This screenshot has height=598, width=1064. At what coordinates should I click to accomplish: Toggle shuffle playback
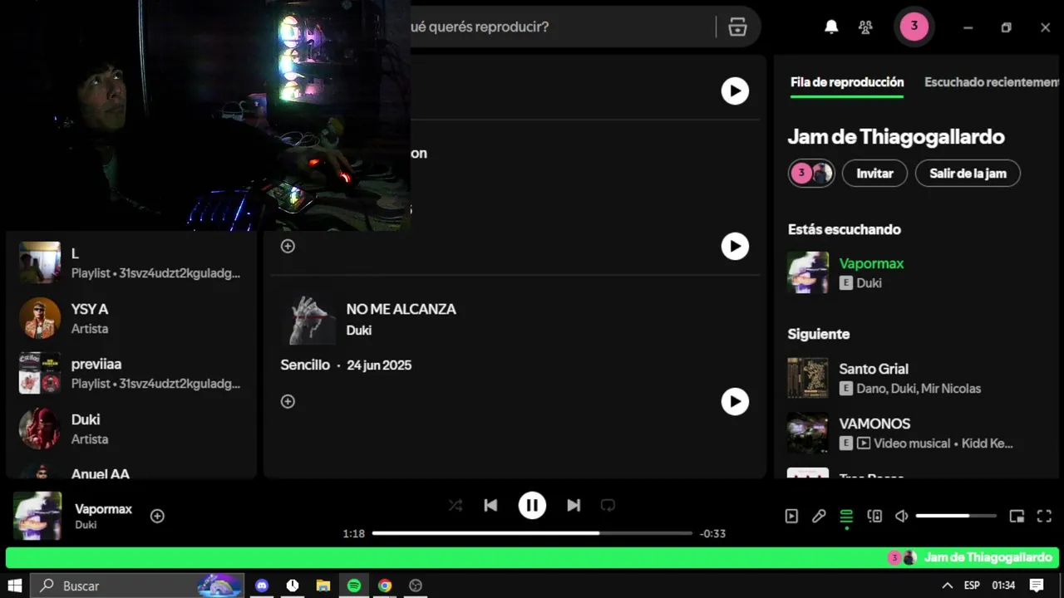(456, 505)
